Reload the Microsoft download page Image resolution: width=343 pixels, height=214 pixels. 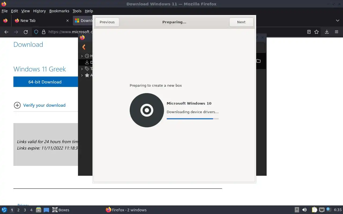(x=26, y=32)
